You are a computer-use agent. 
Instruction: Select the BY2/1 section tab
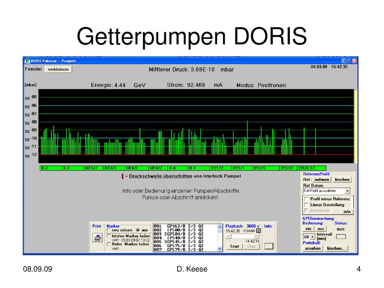266,168
